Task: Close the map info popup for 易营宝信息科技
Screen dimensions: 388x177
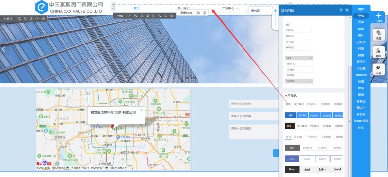Action: pyautogui.click(x=141, y=110)
